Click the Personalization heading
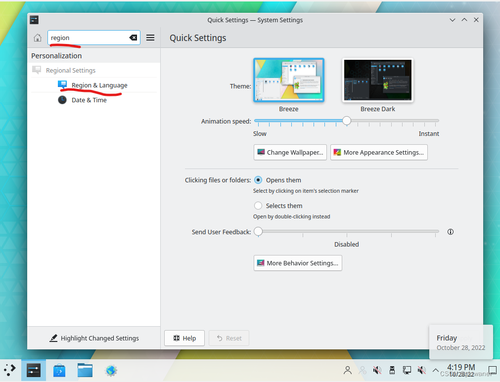Screen dimensions: 500x382 [56, 56]
